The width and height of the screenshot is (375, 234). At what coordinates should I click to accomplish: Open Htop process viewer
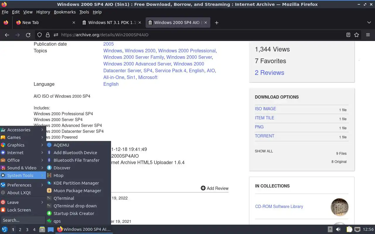(x=78, y=175)
